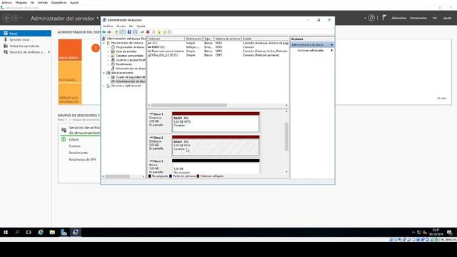The height and width of the screenshot is (257, 457).
Task: Expand the Programador de tareas node arrow
Action: [108, 47]
